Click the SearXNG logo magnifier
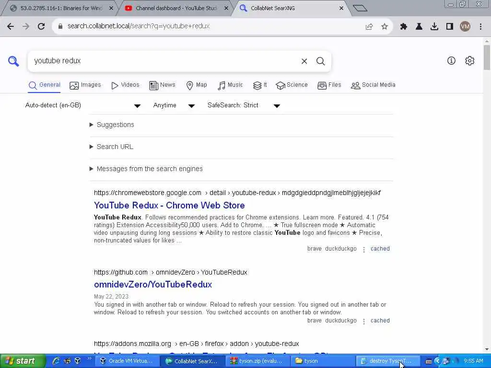The width and height of the screenshot is (491, 368). click(13, 61)
